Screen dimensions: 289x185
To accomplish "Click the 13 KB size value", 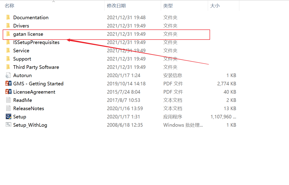I will coord(230,109).
